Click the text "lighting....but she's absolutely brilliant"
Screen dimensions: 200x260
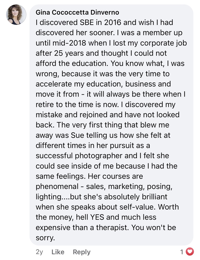pyautogui.click(x=101, y=197)
